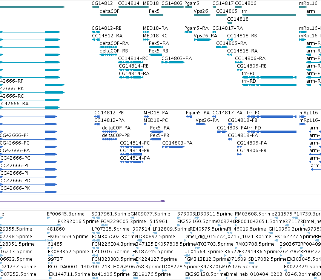Image resolution: width=321 pixels, height=280 pixels.
Task: Select the EK292016.5prime EST label
Action: point(78,222)
